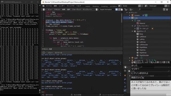The image size is (171, 96).
Task: Collapse the selected Cube object row
Action: point(130,18)
